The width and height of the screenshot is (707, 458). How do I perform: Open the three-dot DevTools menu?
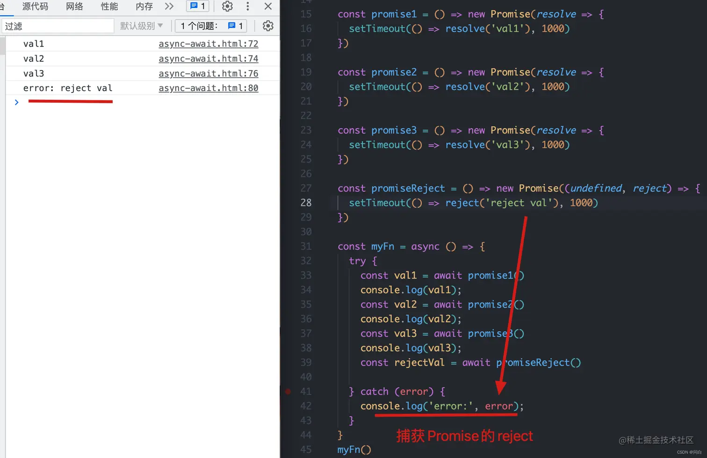pos(248,7)
